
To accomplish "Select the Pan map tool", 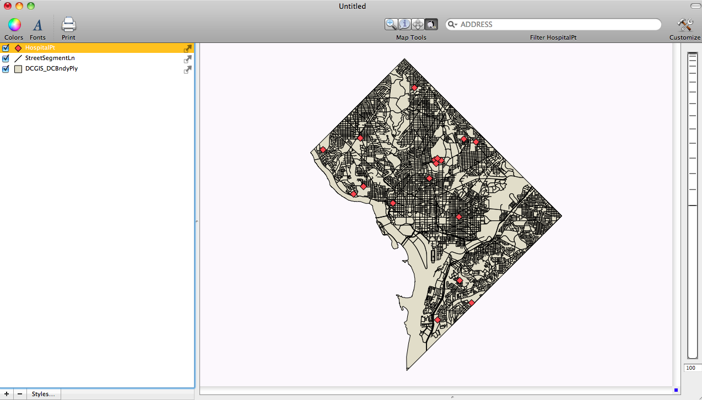I will pos(418,24).
